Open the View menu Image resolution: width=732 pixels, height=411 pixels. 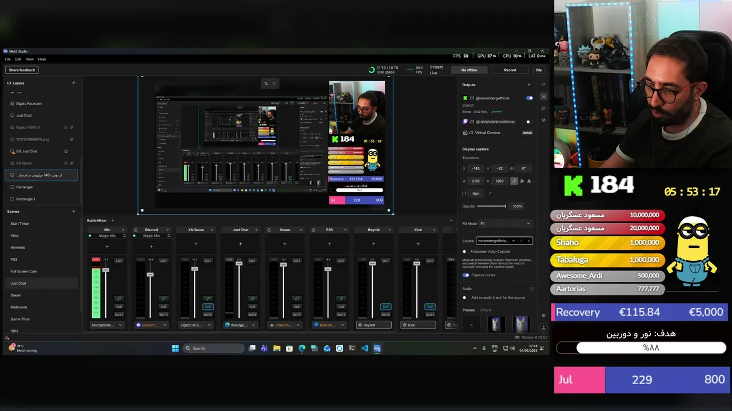29,59
